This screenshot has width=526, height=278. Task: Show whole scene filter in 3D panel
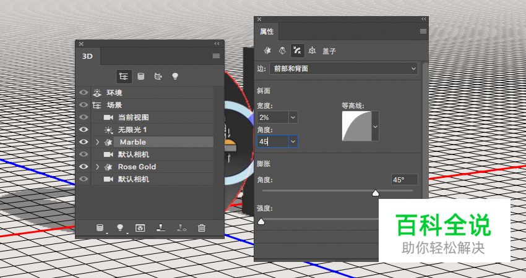[124, 77]
